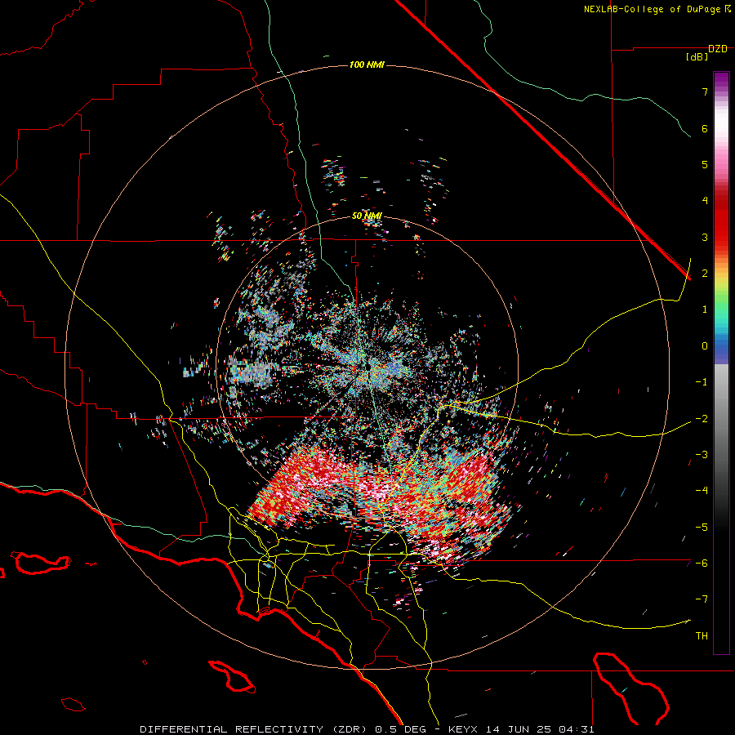Select the -6 value on color scale
735x735 pixels.
click(x=702, y=563)
